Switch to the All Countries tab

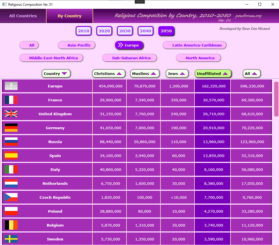(23, 16)
